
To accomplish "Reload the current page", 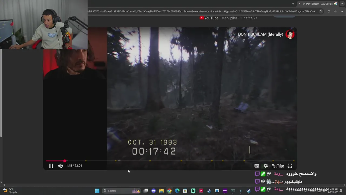I will pyautogui.click(x=329, y=11).
